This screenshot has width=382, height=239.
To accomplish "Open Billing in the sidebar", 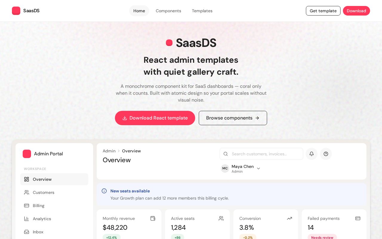I will click(x=54, y=206).
